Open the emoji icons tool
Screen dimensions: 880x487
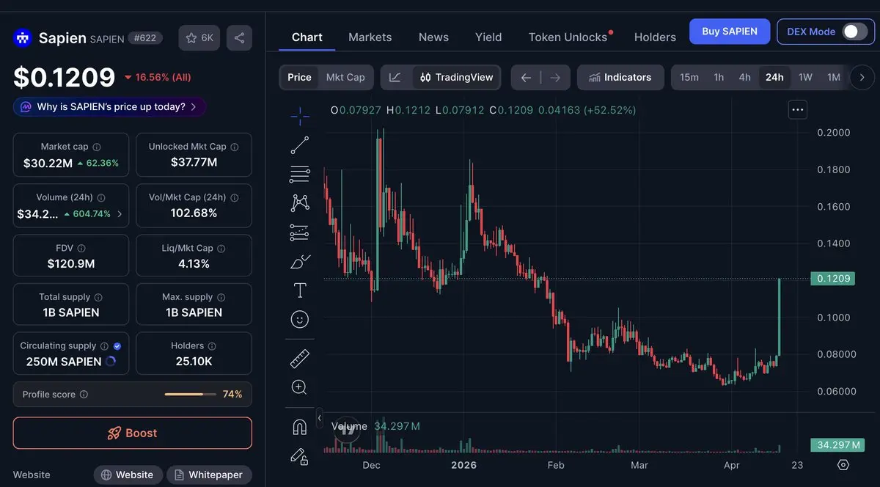tap(299, 319)
